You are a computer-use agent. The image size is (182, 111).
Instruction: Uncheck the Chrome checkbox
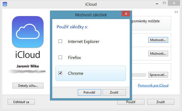coord(60,73)
